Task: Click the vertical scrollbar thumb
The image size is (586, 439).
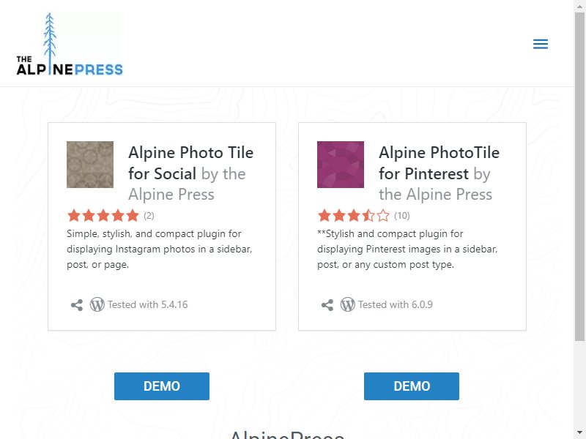Action: [579, 176]
